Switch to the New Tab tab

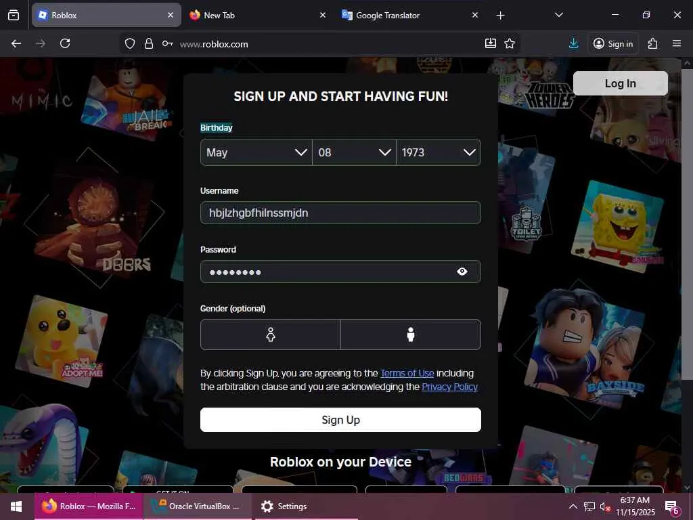tap(259, 15)
